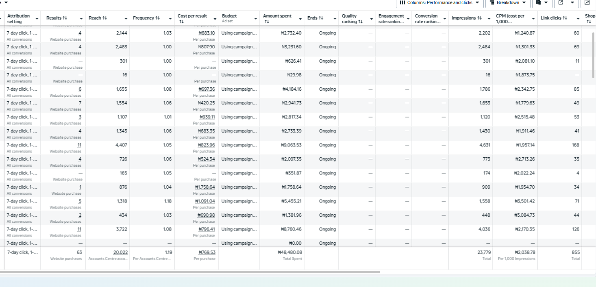This screenshot has height=287, width=596.
Task: Sort by Link clicks arrows icon
Action: coord(564,18)
